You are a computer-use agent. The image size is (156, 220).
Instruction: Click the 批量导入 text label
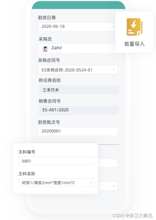(134, 44)
